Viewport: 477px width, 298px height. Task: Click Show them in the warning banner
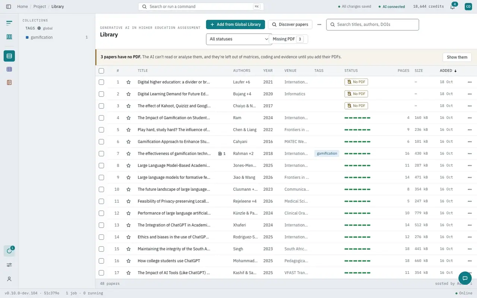pyautogui.click(x=457, y=57)
